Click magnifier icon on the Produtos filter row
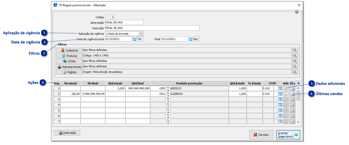The width and height of the screenshot is (349, 145). [295, 56]
